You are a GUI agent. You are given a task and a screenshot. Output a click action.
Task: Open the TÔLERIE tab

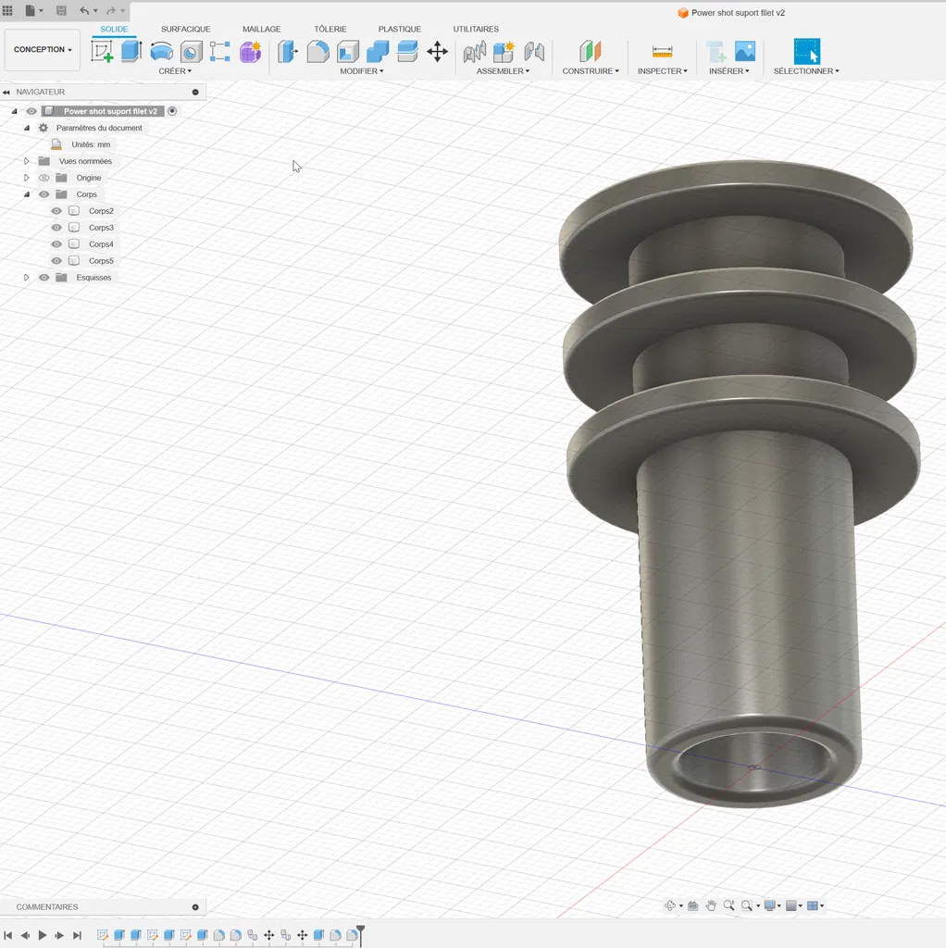[x=330, y=30]
